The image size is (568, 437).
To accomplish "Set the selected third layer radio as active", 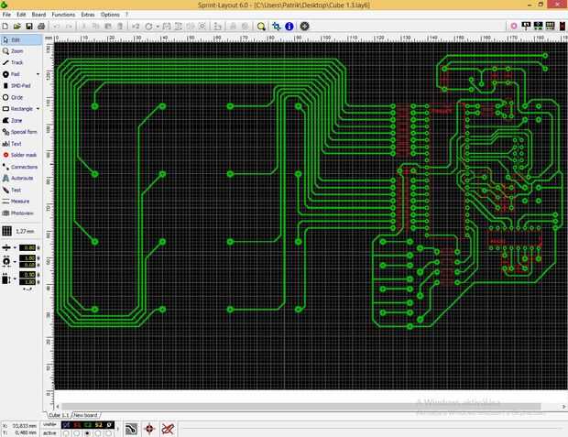I will (87, 433).
